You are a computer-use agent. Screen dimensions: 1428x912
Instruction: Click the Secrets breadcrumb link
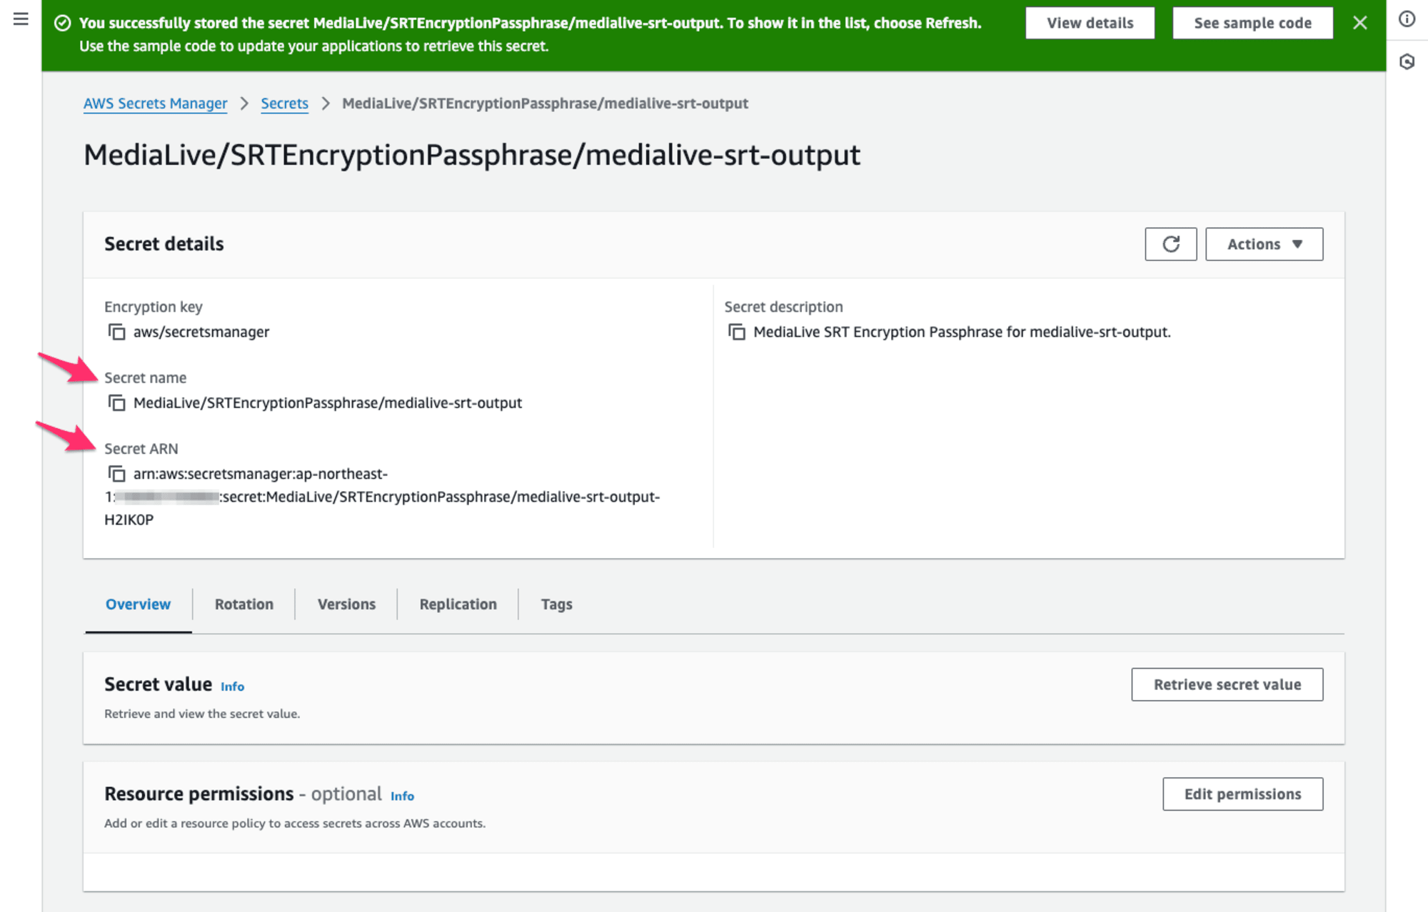click(x=284, y=102)
